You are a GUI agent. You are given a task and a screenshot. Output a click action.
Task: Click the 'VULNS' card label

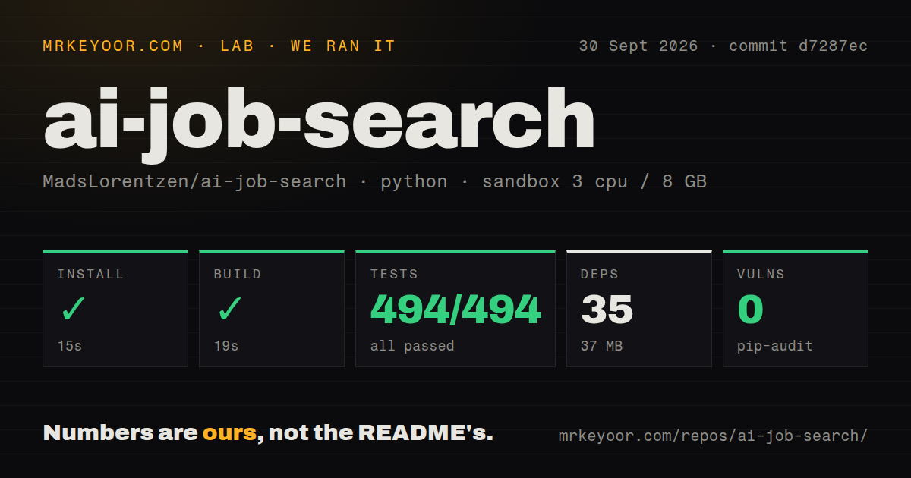pos(761,275)
